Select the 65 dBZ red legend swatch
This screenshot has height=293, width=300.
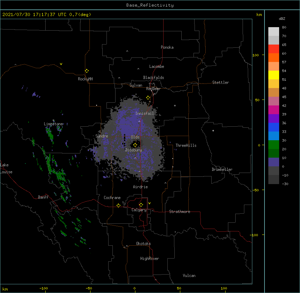[274, 49]
